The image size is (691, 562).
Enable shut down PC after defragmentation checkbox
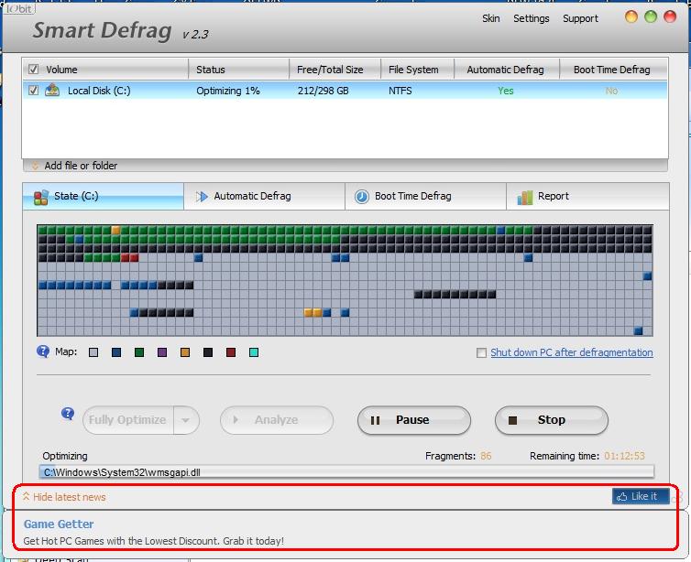(481, 353)
